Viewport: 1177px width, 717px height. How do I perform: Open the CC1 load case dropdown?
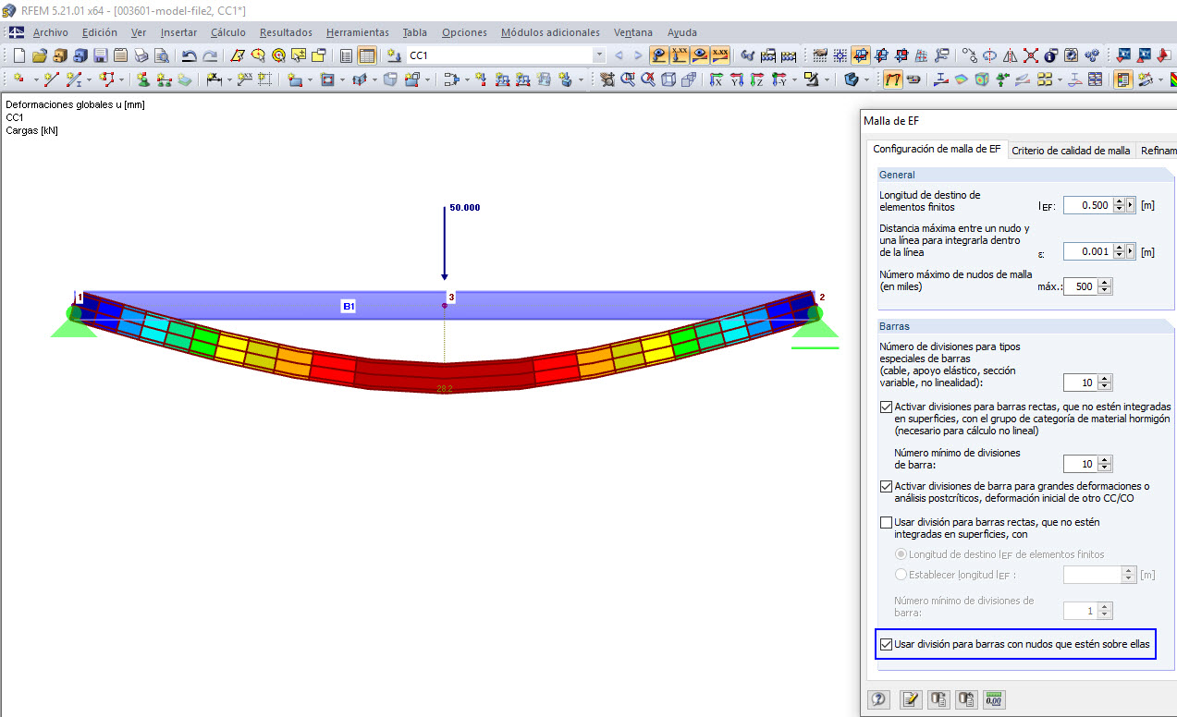(599, 55)
